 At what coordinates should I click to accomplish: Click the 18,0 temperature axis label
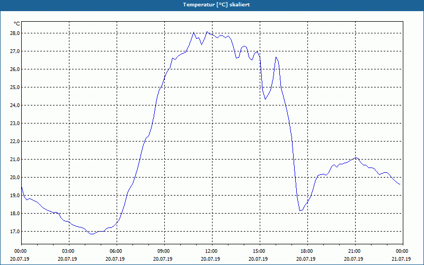pyautogui.click(x=15, y=214)
